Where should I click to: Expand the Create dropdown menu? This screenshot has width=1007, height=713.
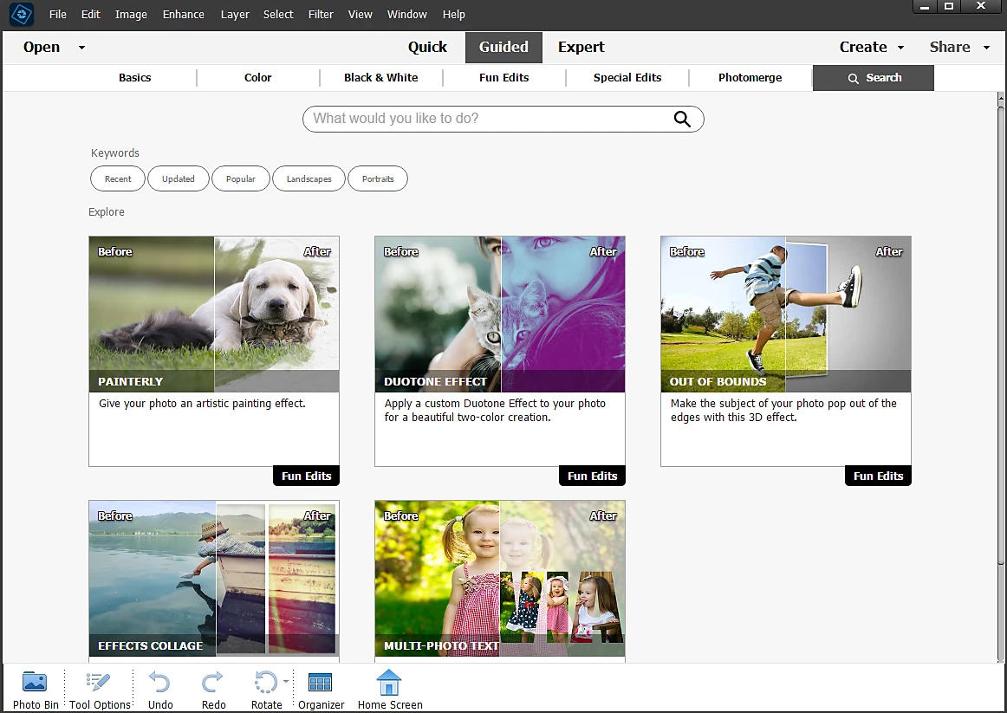(900, 48)
